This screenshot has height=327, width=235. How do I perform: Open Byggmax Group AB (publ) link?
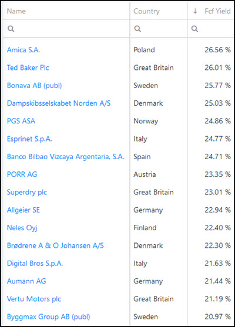click(49, 317)
